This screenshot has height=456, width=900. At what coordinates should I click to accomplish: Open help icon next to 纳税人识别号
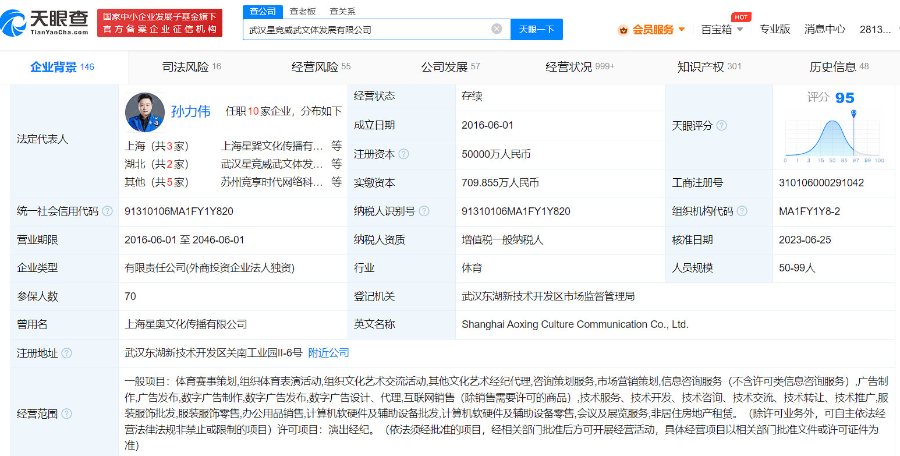click(x=424, y=211)
